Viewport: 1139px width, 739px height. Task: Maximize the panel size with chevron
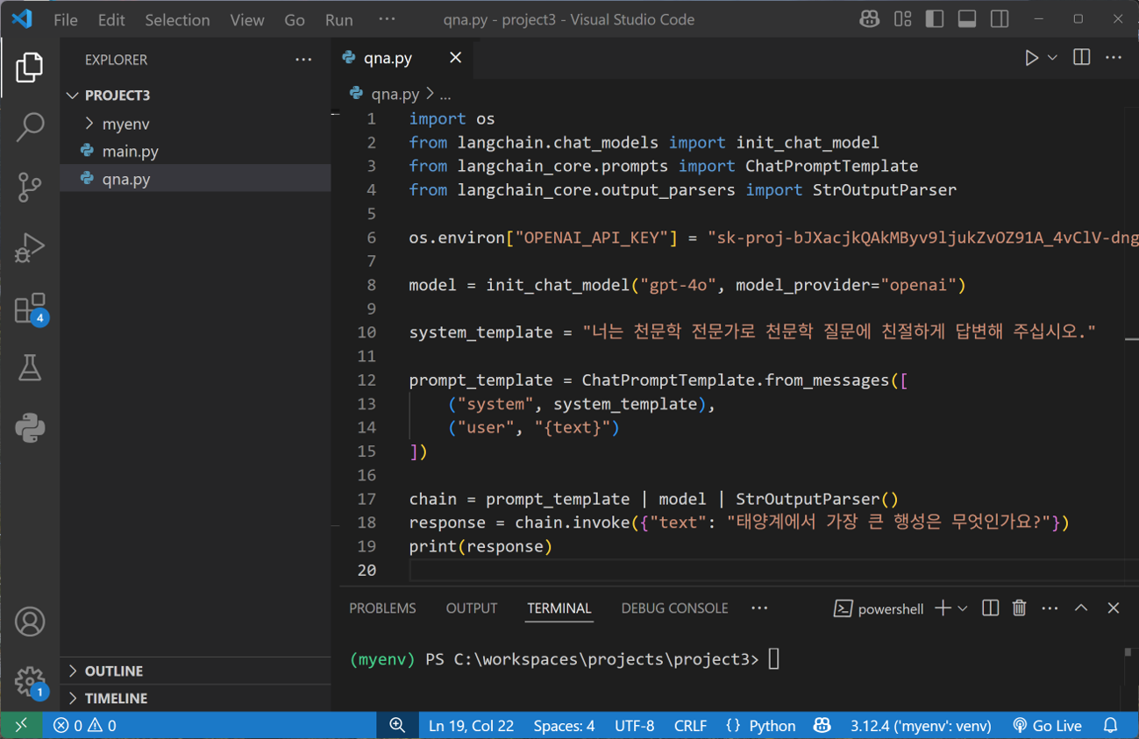[x=1081, y=608]
